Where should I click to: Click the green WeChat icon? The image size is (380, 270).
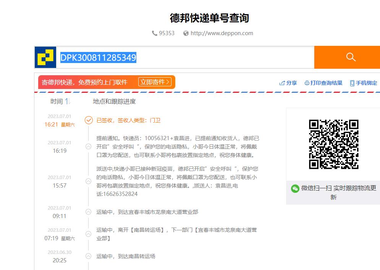[x=295, y=189]
